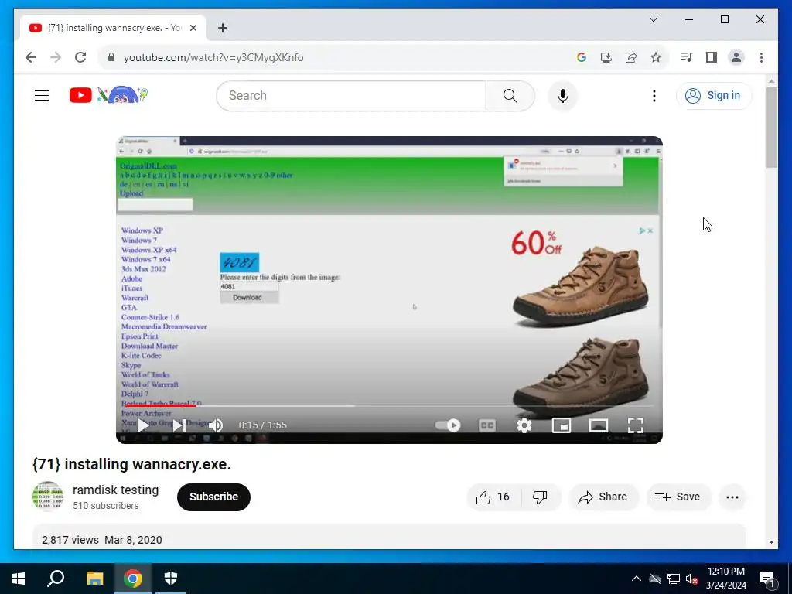Open a new browser tab
Viewport: 792px width, 594px height.
tap(223, 28)
